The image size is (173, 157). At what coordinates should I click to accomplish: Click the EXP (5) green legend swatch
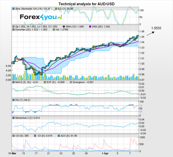45,82
